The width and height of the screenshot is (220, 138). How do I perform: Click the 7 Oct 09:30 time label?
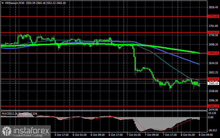152,135
